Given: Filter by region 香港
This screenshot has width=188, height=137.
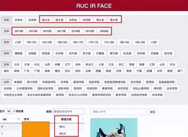Looking at the screenshot, I should coord(170,71).
